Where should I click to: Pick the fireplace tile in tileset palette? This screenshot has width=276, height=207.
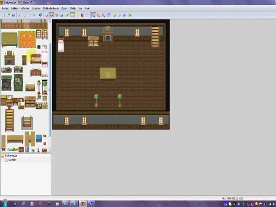tap(9, 58)
